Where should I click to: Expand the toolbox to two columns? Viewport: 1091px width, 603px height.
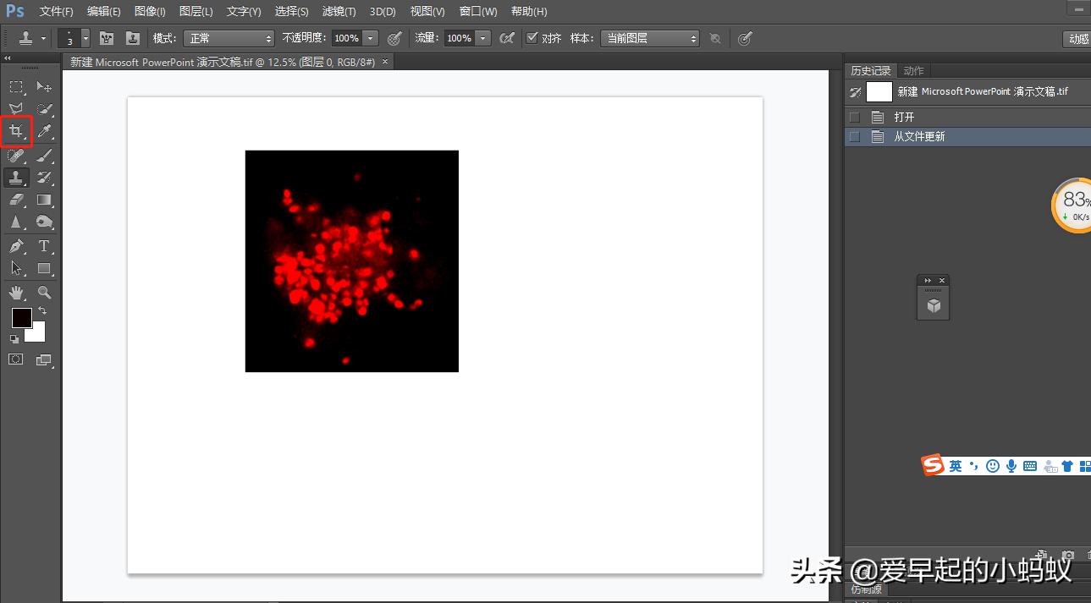click(8, 58)
